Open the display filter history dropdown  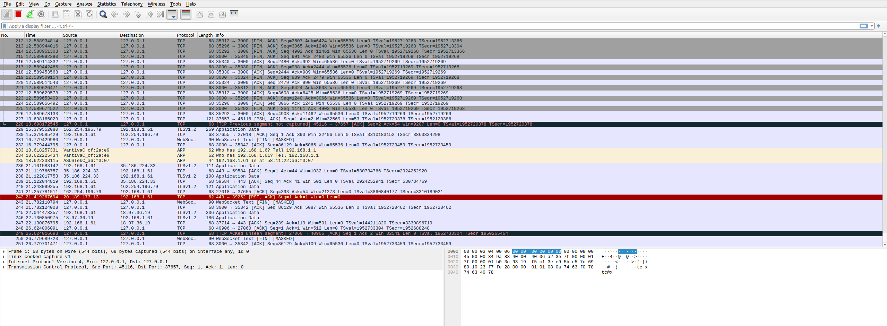pyautogui.click(x=872, y=26)
